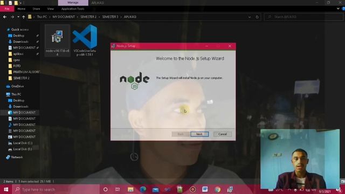Viewport: 345px width, 194px height.
Task: Open the View ribbon tab
Action: pos(50,9)
